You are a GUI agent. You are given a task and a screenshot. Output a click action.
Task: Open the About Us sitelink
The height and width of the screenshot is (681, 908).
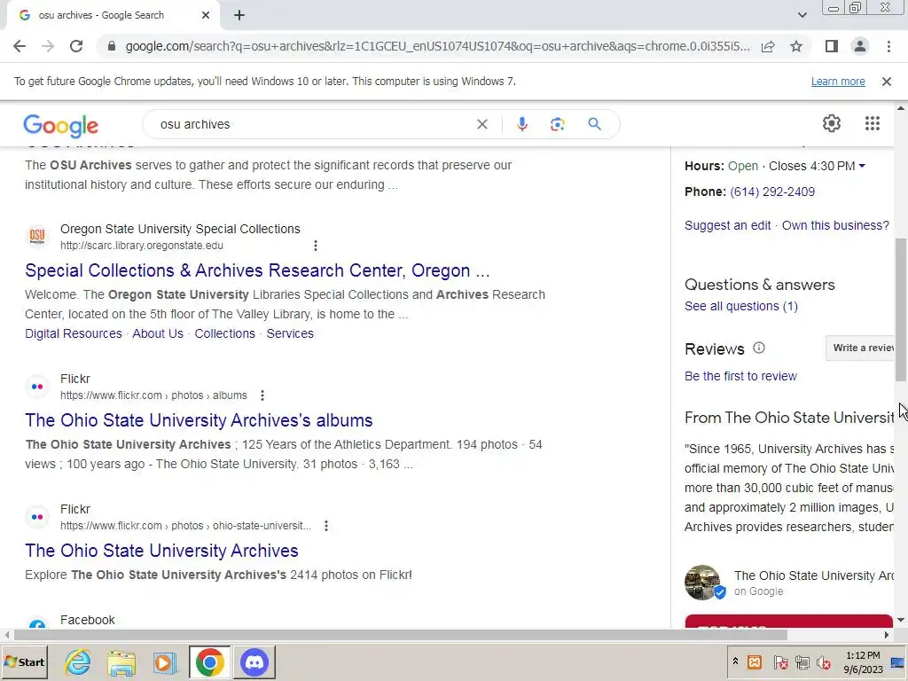[x=158, y=333]
